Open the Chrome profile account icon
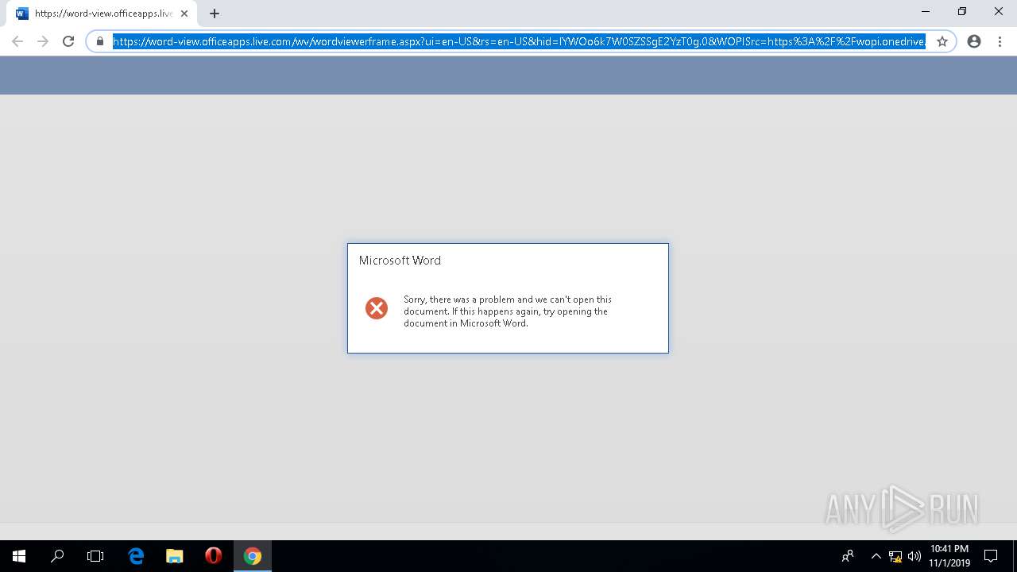The height and width of the screenshot is (572, 1017). tap(974, 41)
